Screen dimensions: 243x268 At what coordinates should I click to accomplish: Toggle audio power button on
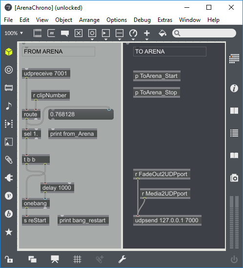point(234,260)
